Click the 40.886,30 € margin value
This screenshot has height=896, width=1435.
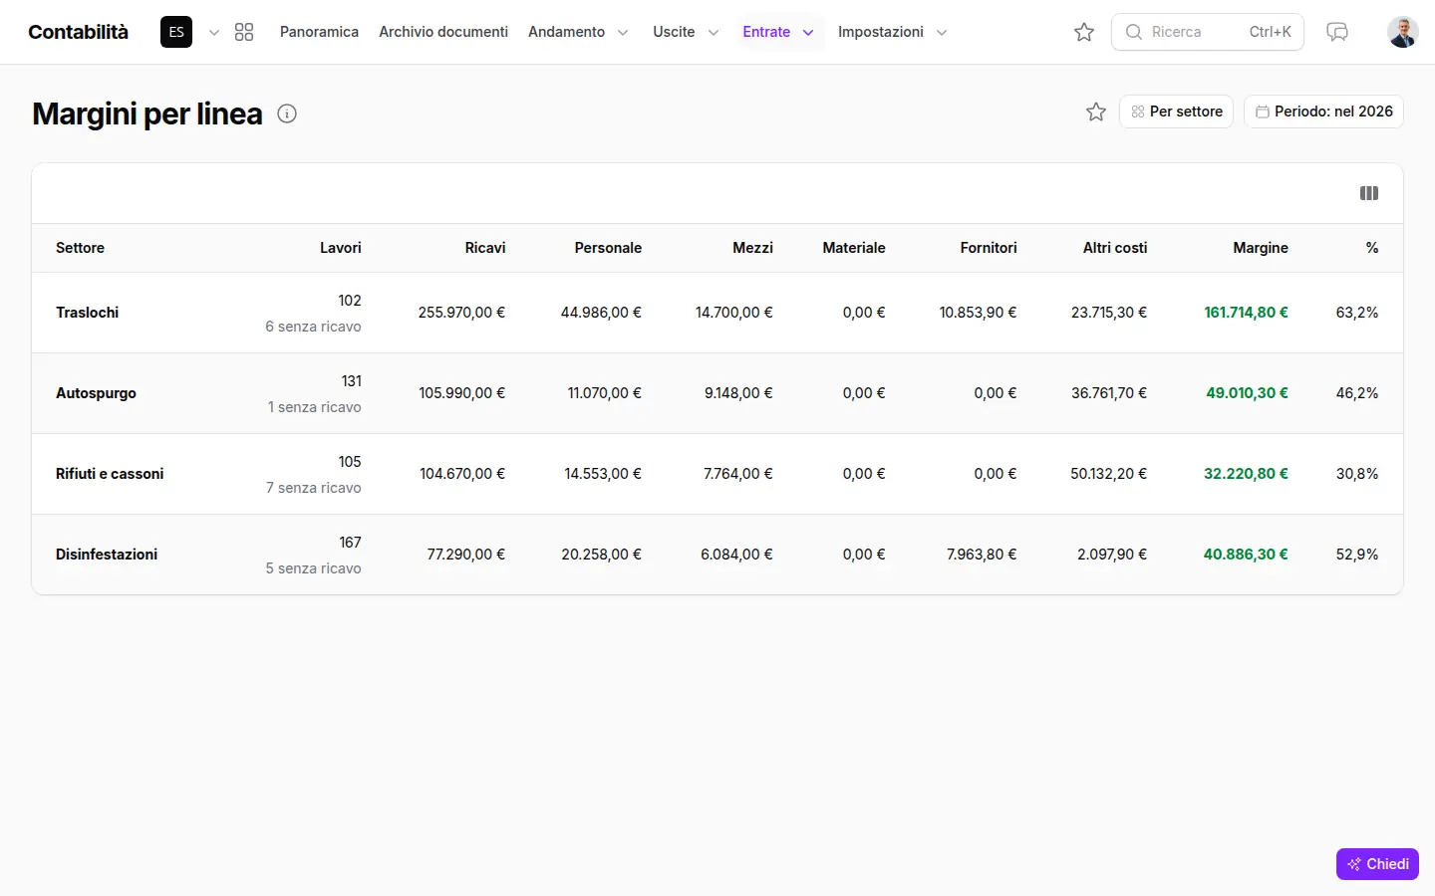[x=1246, y=555]
